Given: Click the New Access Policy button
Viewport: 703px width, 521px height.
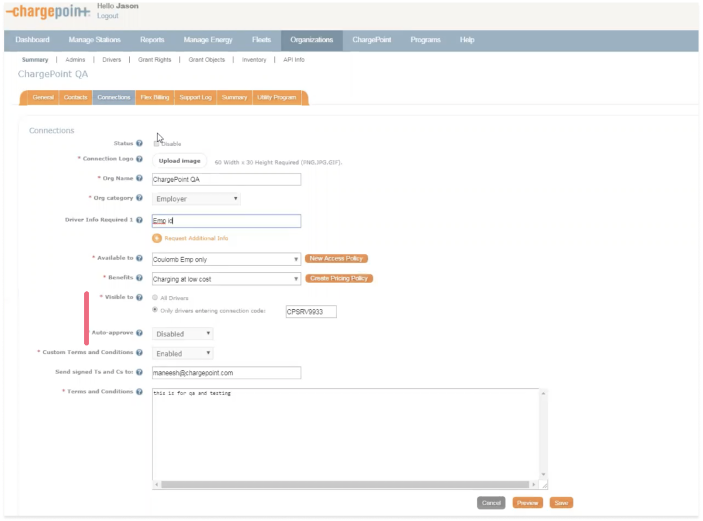Looking at the screenshot, I should [337, 259].
